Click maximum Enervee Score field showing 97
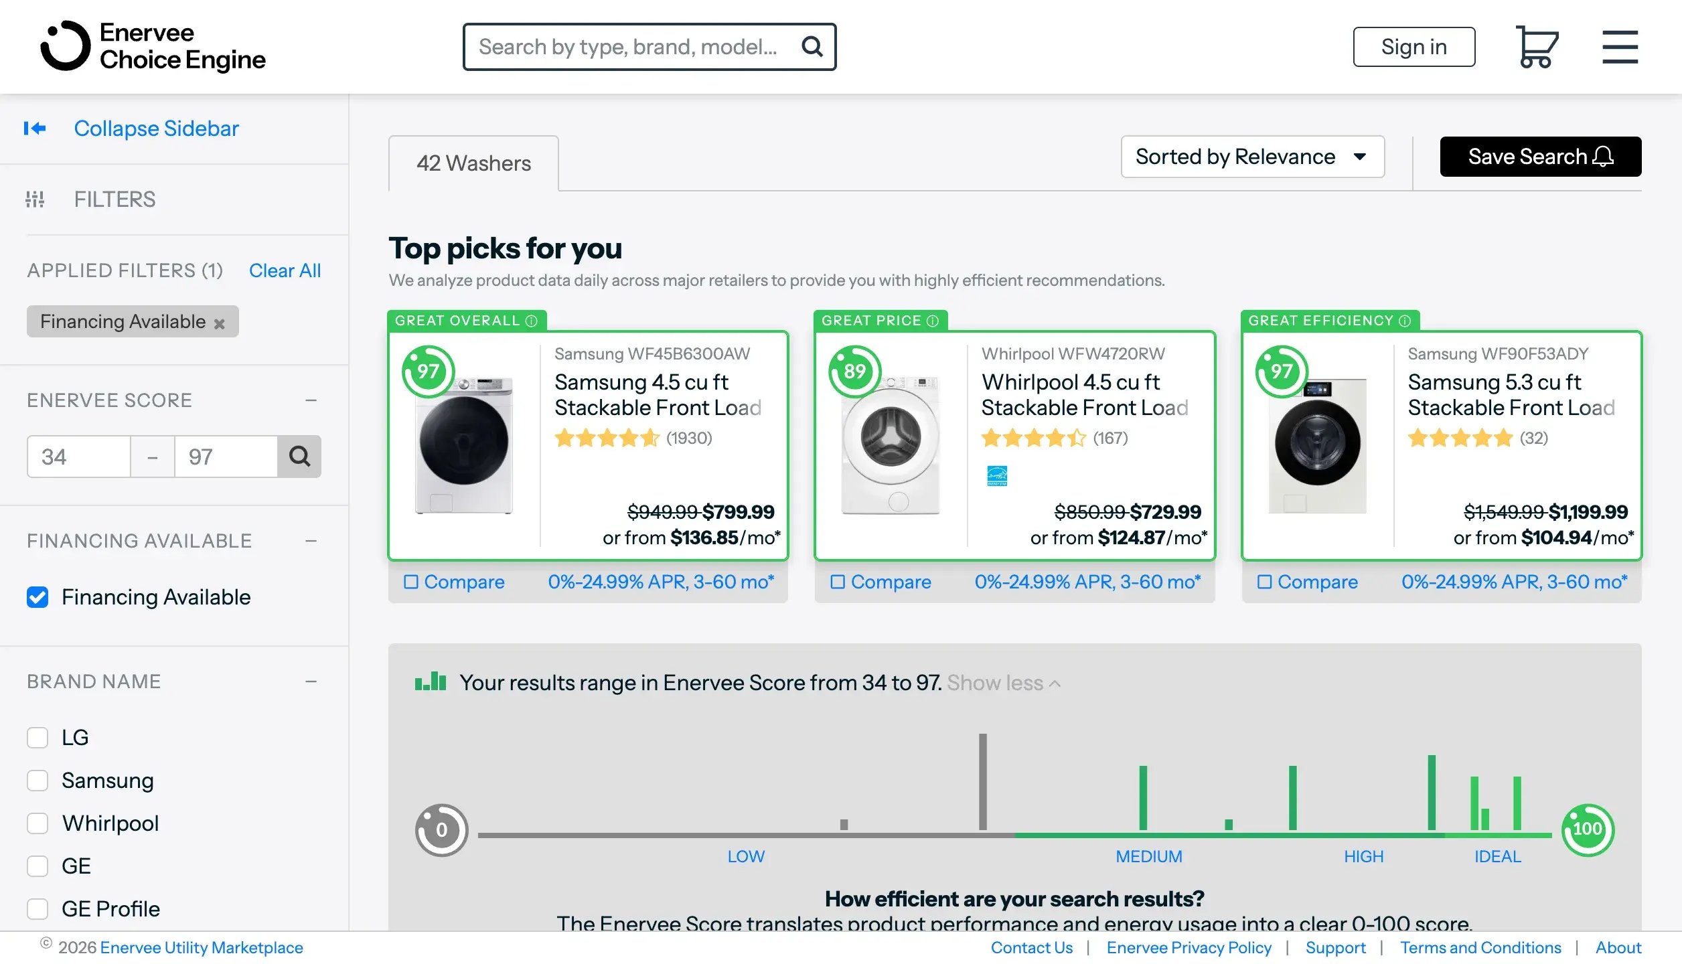 226,457
